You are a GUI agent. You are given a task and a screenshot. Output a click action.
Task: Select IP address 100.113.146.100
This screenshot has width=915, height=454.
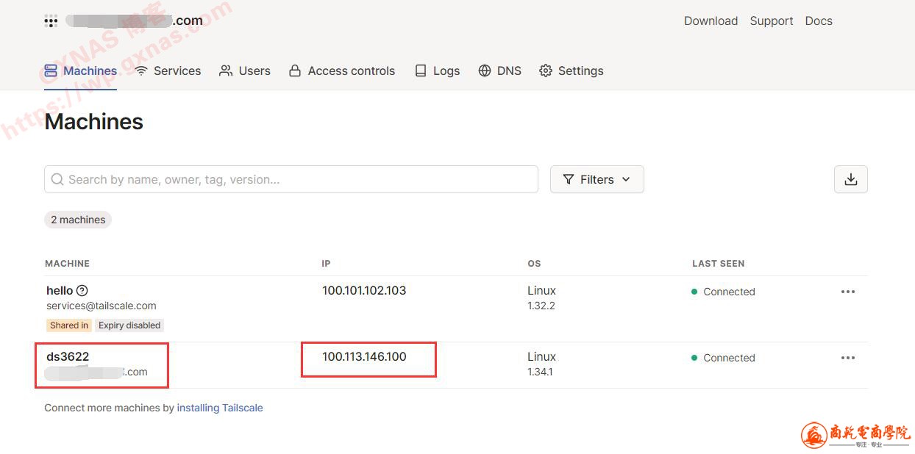pyautogui.click(x=364, y=356)
